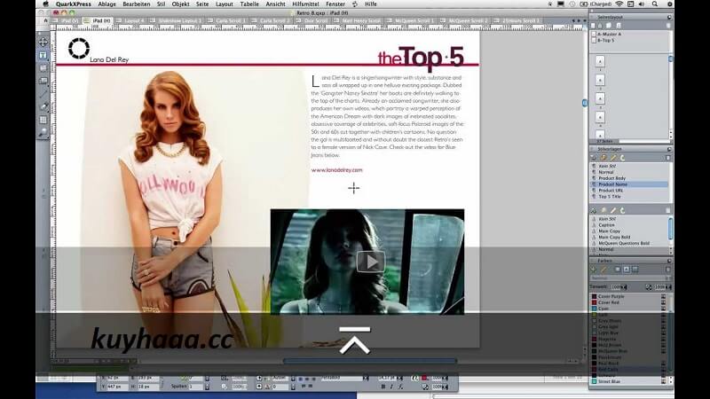Click the volume icon in the menu bar
Viewport: 710px width, 399px height.
click(x=642, y=4)
